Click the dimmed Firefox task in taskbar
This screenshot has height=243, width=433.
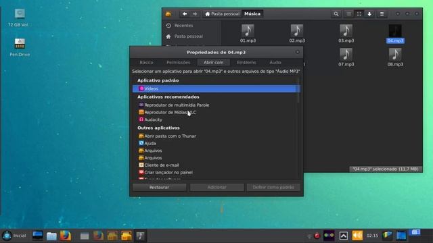tap(98, 236)
